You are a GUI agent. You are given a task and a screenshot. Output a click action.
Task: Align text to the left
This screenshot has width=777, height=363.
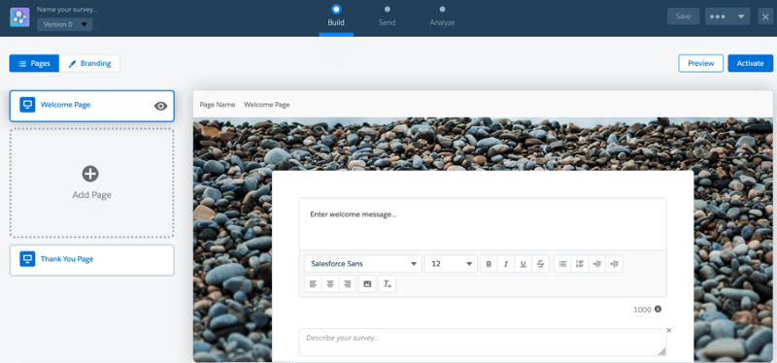point(313,283)
